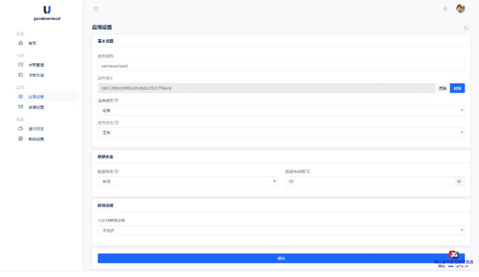Click the refresh icon next to 应用设置
This screenshot has height=277, width=479.
[x=466, y=28]
